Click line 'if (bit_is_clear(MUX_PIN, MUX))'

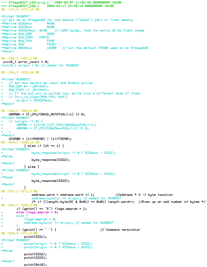[38, 97]
